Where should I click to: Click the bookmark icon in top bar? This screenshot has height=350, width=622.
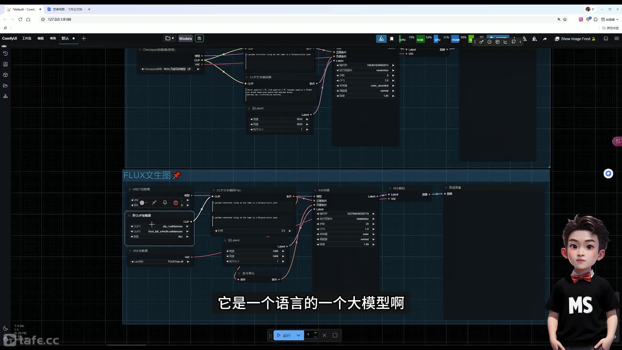coord(392,39)
